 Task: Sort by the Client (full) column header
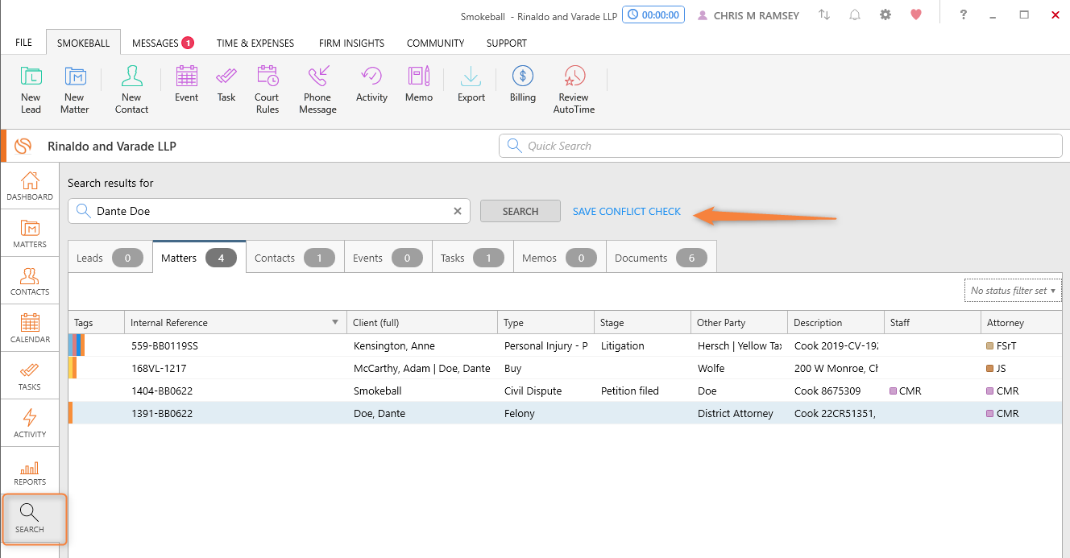click(x=422, y=322)
